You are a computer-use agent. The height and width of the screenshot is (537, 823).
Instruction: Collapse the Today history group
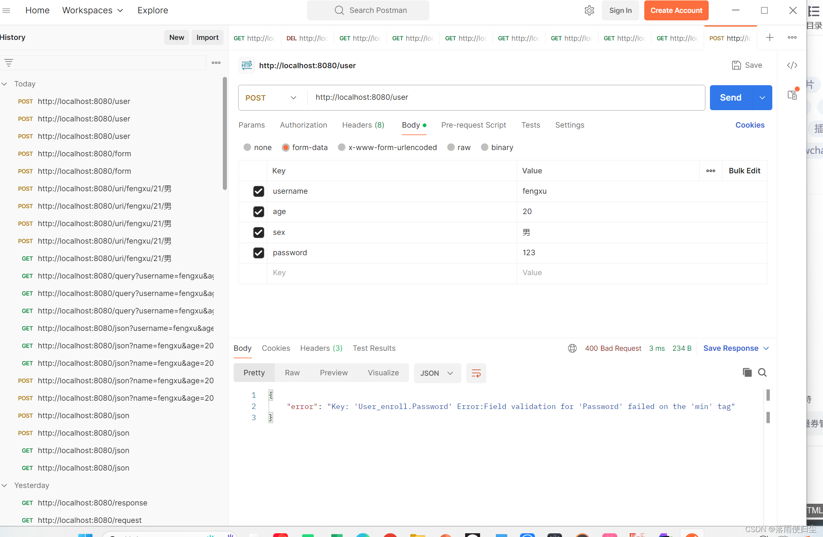[5, 84]
